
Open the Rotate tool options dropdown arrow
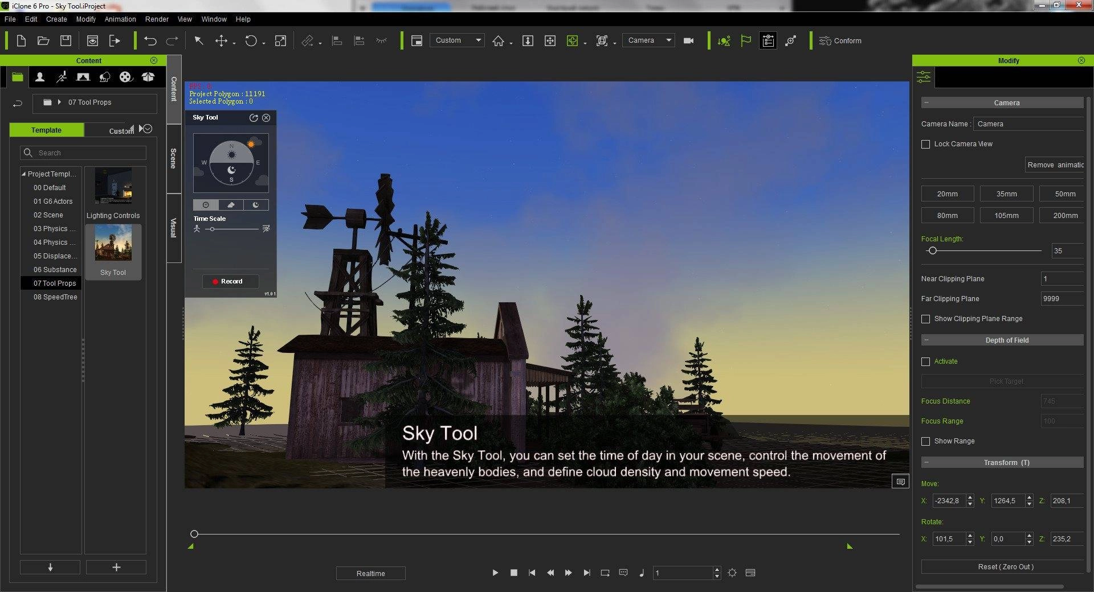[264, 44]
